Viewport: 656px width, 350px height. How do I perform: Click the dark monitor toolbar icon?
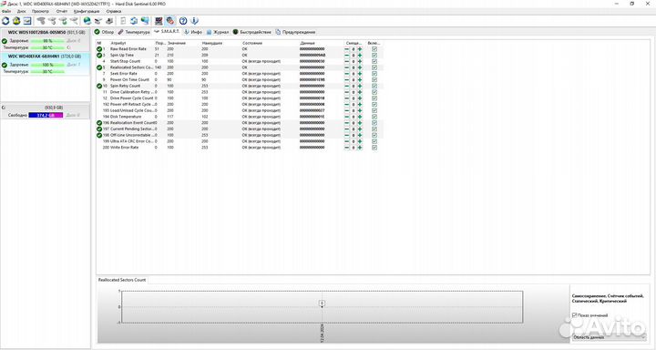[x=159, y=21]
